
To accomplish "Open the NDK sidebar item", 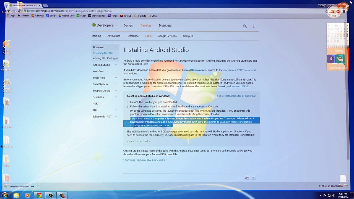I will [x=95, y=104].
